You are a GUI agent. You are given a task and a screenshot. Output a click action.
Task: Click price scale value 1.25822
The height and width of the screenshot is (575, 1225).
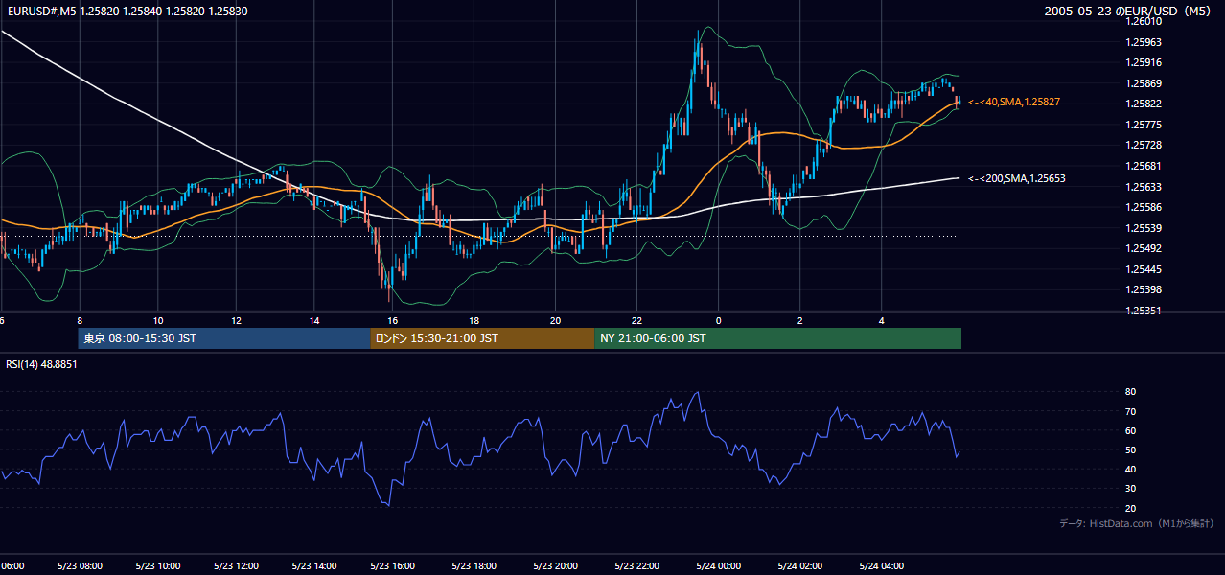1144,103
